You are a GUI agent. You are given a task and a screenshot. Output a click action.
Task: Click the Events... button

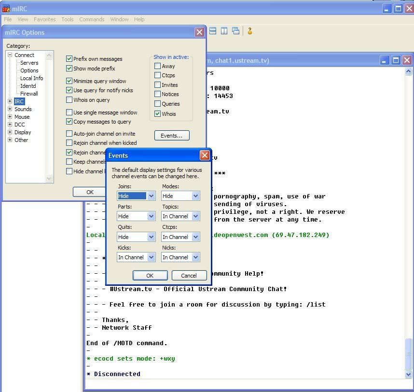(172, 136)
